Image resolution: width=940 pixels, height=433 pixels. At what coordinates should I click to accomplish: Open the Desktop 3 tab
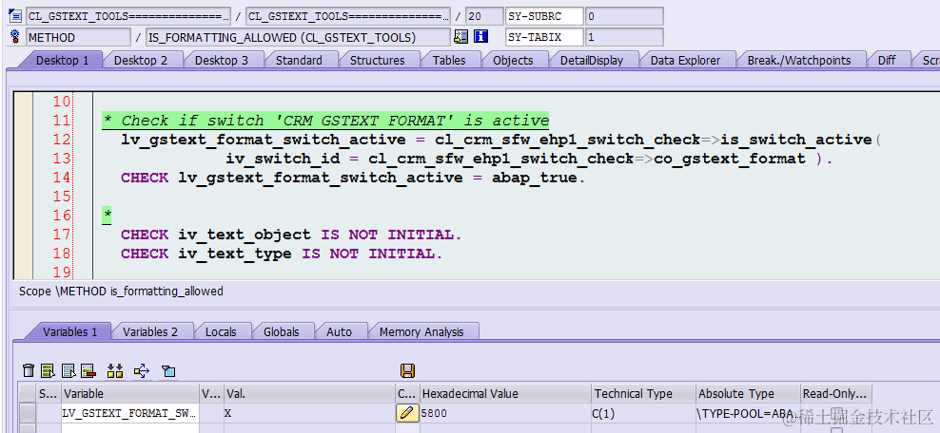coord(222,61)
